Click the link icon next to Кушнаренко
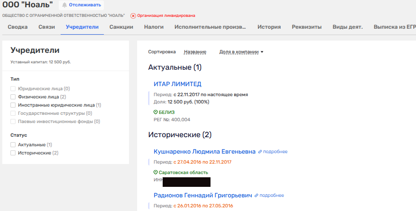416x211 pixels. (x=260, y=152)
